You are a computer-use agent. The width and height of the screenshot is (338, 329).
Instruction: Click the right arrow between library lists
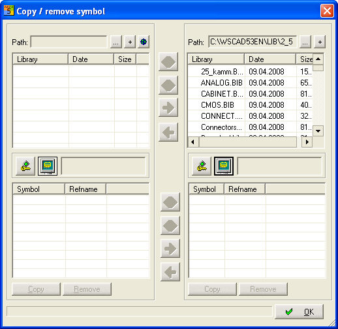(x=168, y=108)
